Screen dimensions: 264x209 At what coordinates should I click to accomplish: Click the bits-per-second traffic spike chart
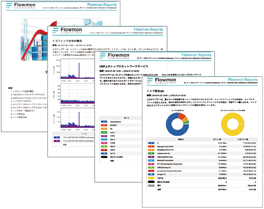tap(78, 69)
